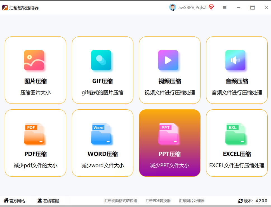Click the version 4.2.0.0 text

click(255, 201)
